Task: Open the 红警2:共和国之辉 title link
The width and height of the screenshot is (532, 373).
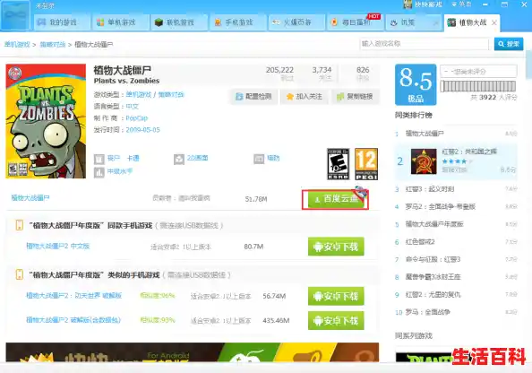Action: [469, 152]
